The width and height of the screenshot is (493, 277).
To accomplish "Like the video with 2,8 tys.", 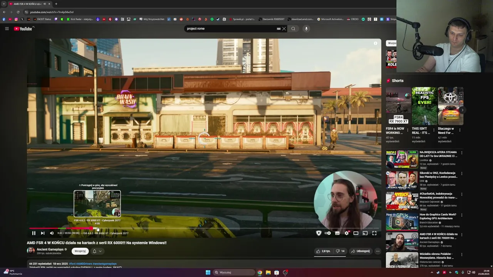I will (323, 251).
